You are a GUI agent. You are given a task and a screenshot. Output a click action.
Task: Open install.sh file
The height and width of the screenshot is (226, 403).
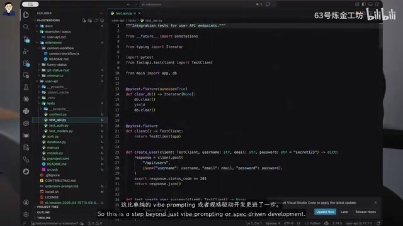[x=69, y=191]
